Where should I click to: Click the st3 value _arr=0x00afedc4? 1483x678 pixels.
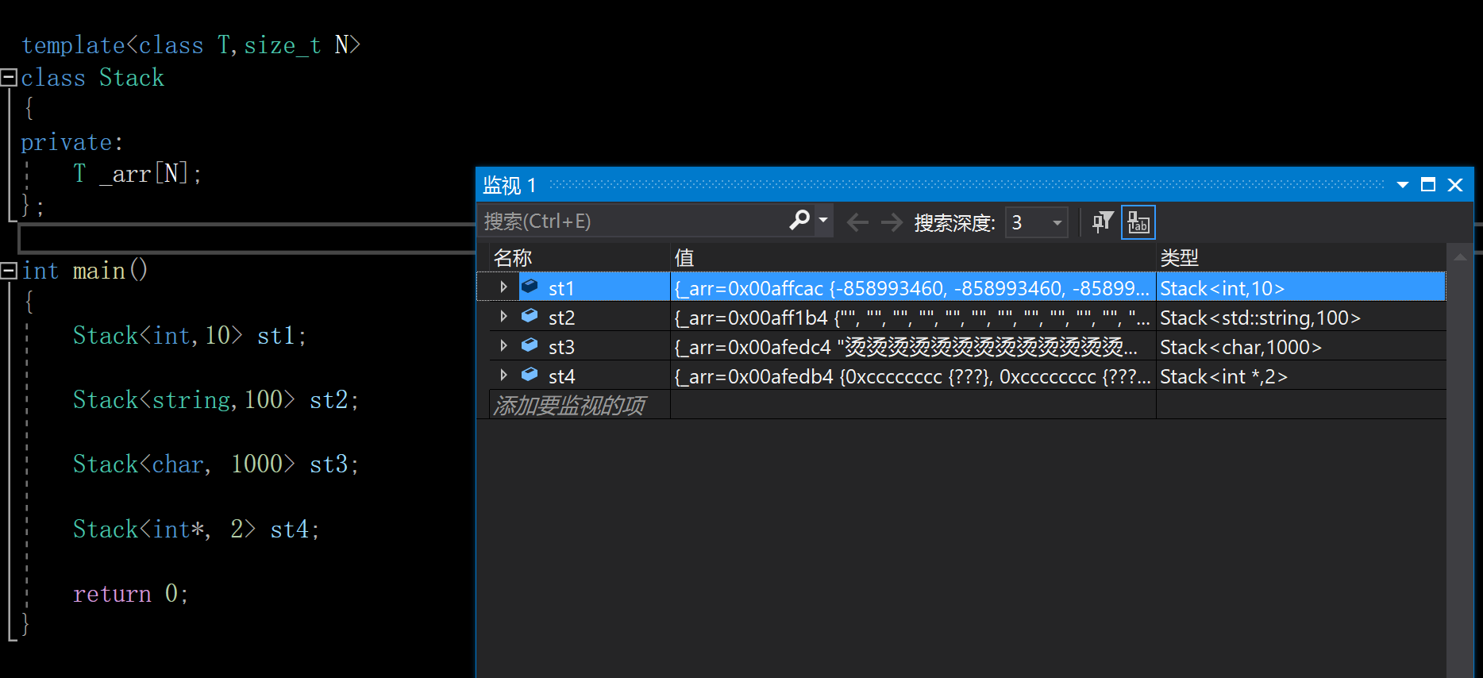click(913, 346)
